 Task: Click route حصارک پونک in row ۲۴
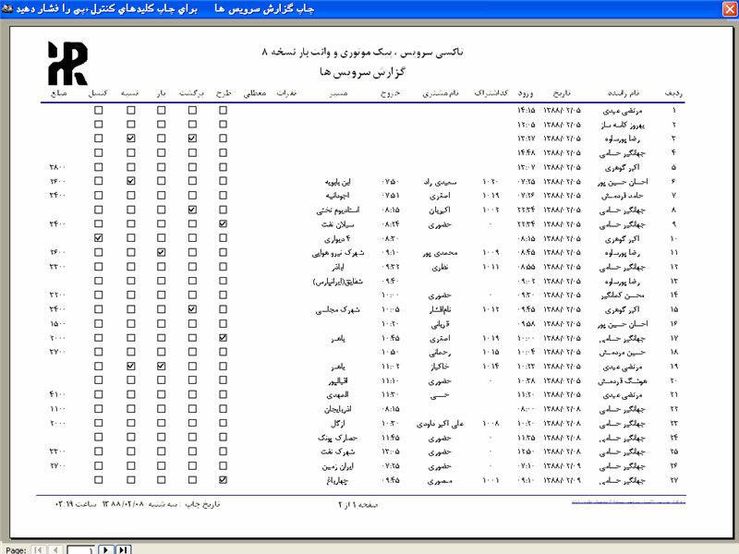338,438
